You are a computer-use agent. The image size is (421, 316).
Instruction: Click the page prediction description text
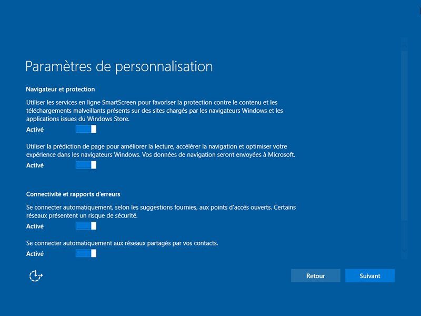[161, 151]
